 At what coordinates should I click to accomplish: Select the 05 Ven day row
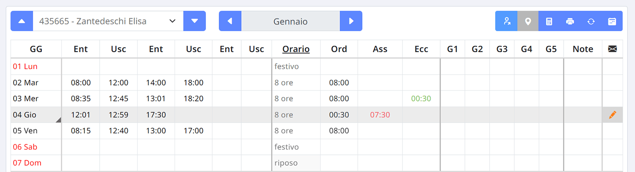pos(317,131)
